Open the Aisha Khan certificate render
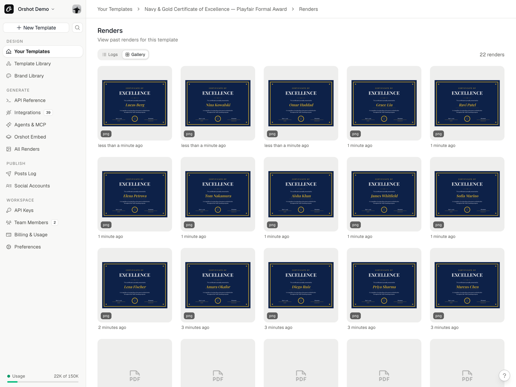The image size is (516, 387). click(x=301, y=194)
